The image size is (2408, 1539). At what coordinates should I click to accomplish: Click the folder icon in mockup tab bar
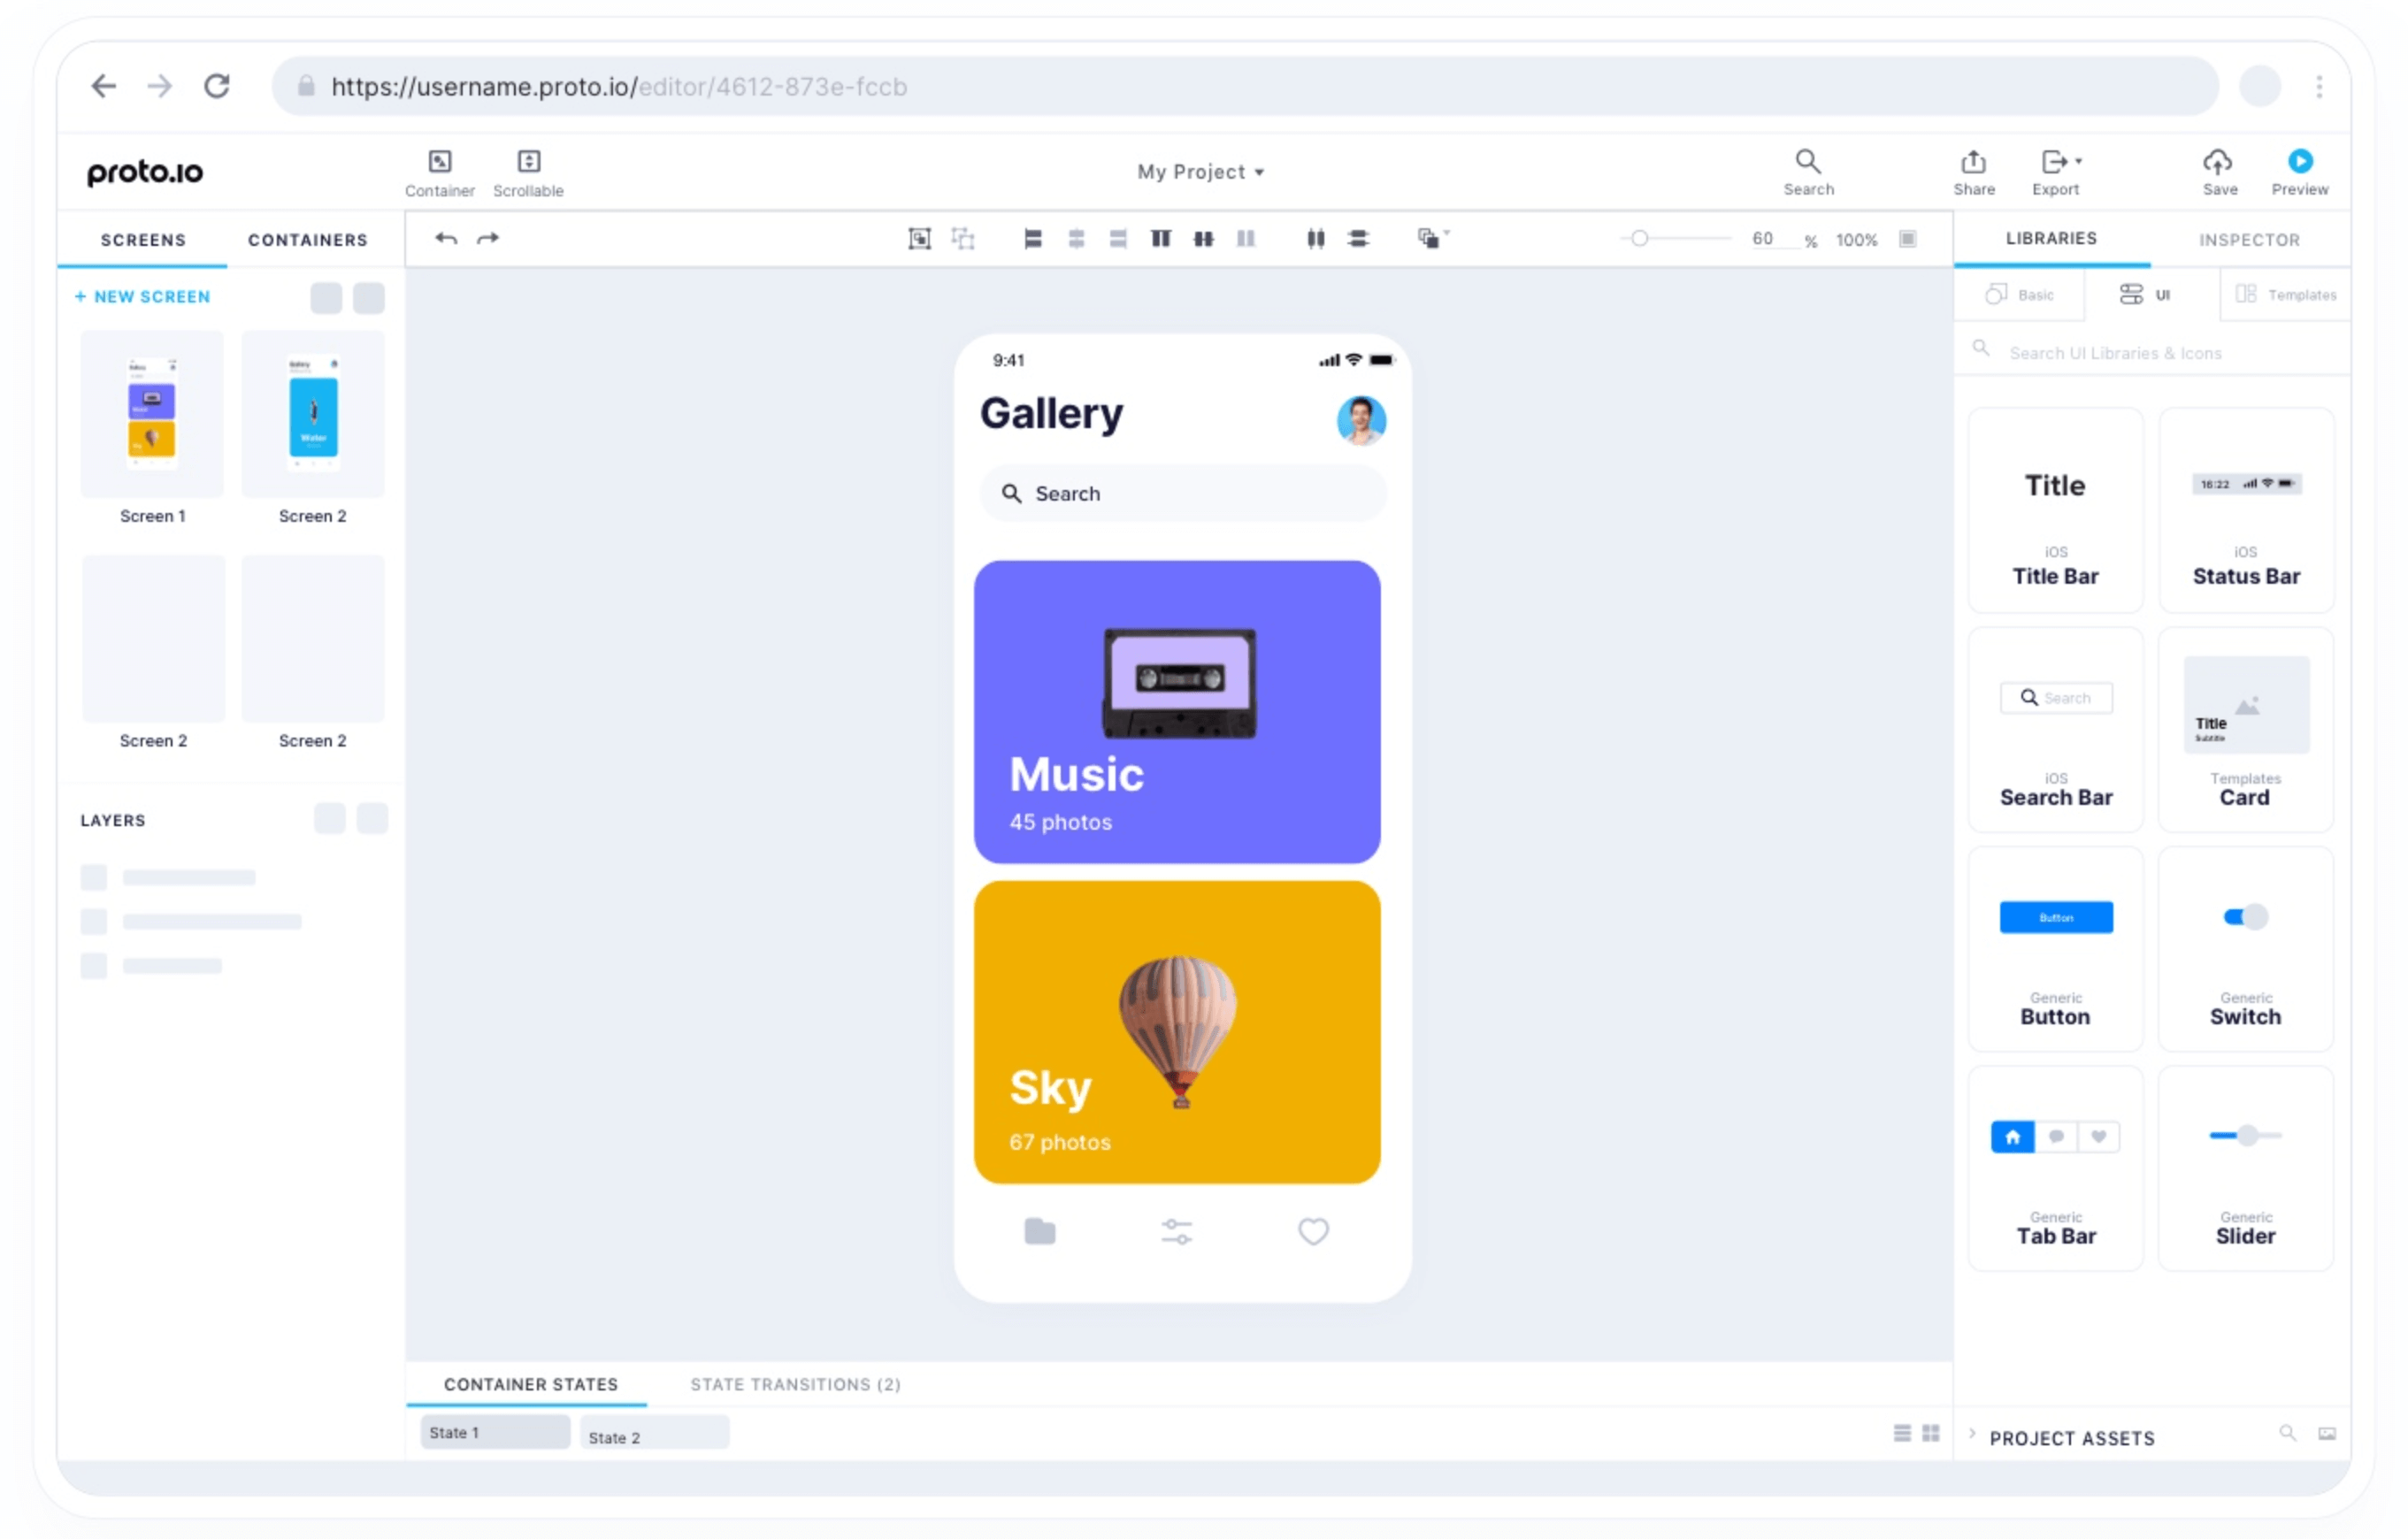1040,1232
